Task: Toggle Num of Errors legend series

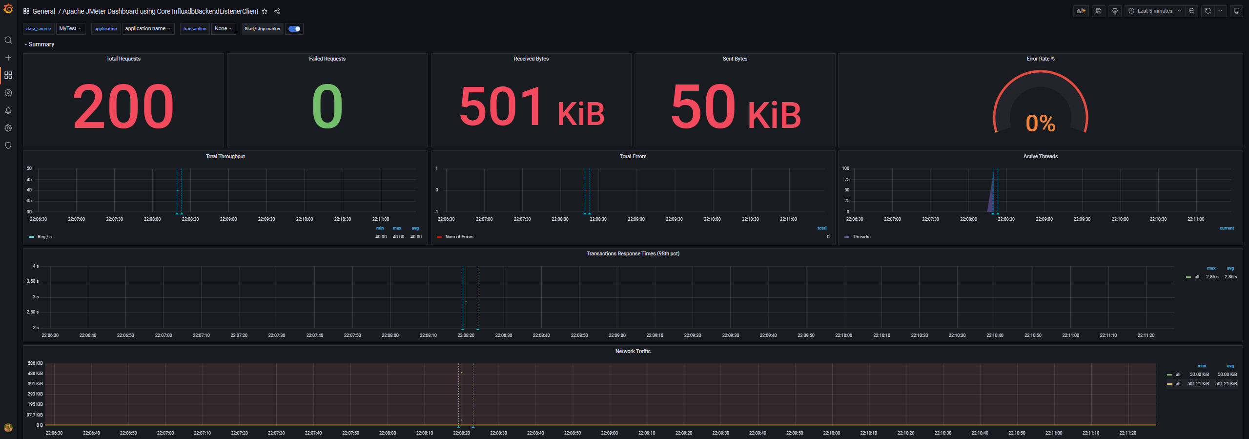Action: pyautogui.click(x=459, y=237)
